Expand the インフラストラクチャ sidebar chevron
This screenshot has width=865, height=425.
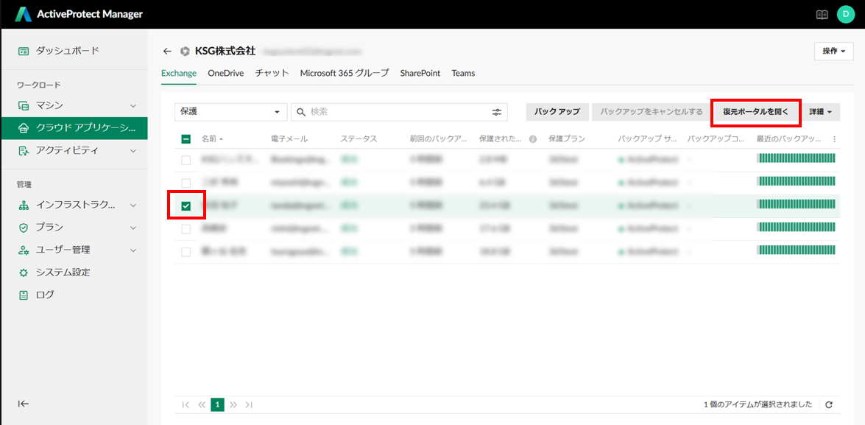point(133,206)
